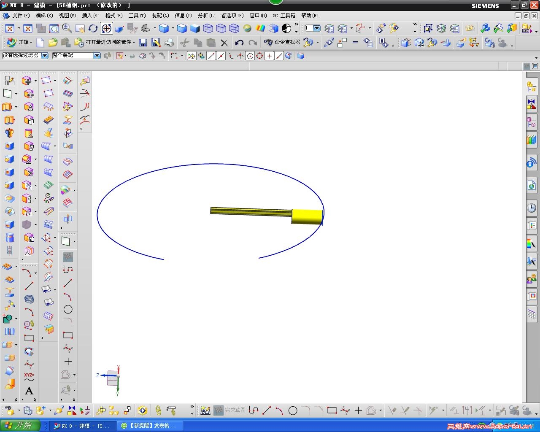Open the 分析 menu
Screen dimensions: 540x432
pyautogui.click(x=206, y=16)
